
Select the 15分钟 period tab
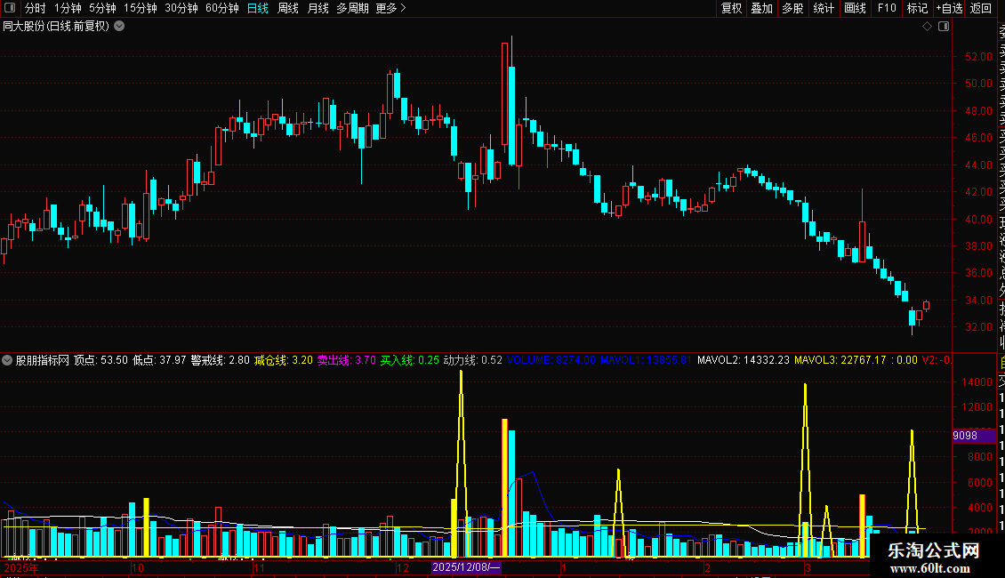coord(141,8)
